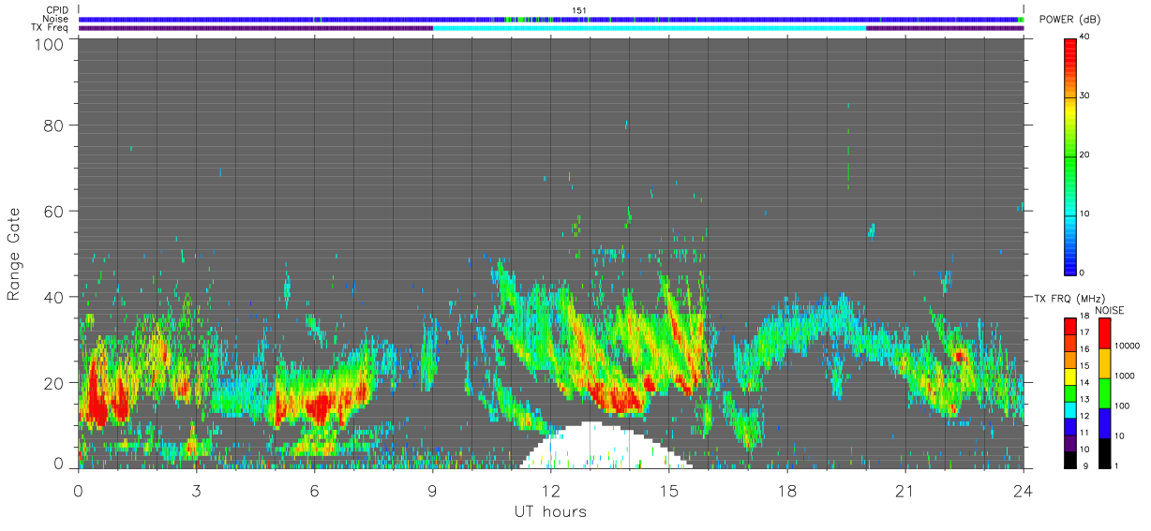Click the 17 tick on the TX FRQ scale
This screenshot has height=531, width=1151.
(1085, 332)
